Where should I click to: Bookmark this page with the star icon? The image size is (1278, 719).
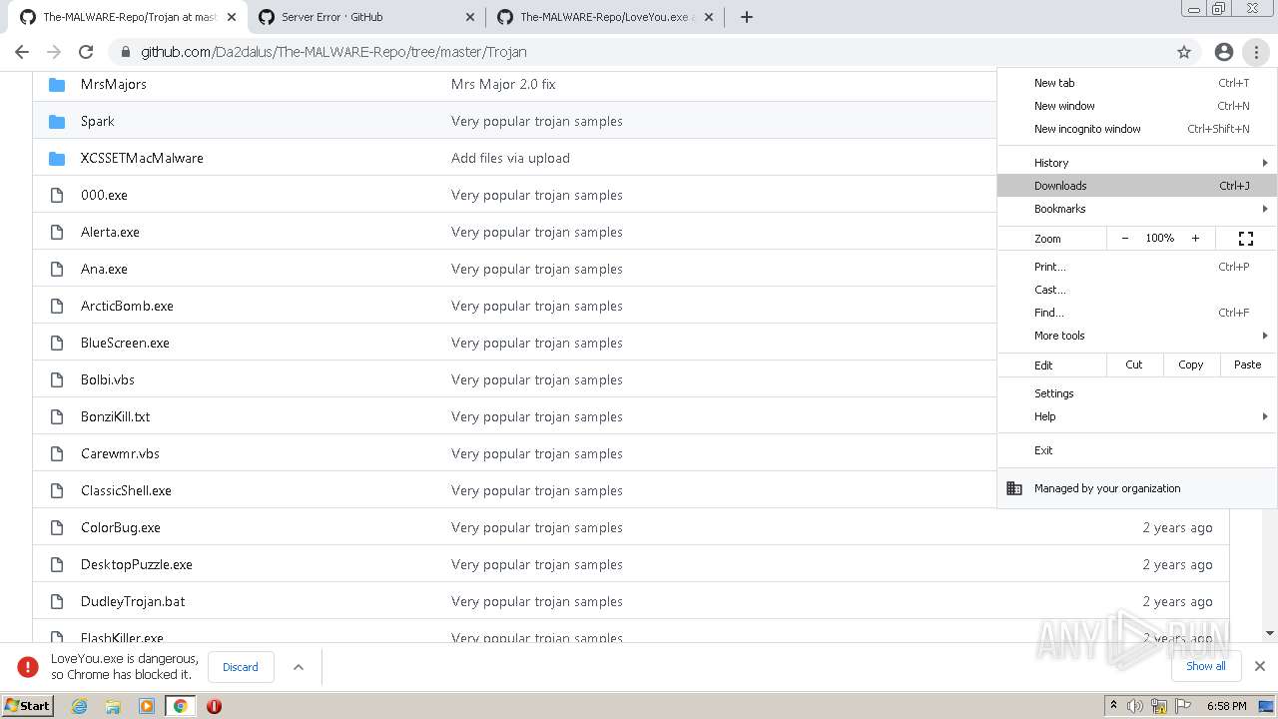click(x=1184, y=52)
